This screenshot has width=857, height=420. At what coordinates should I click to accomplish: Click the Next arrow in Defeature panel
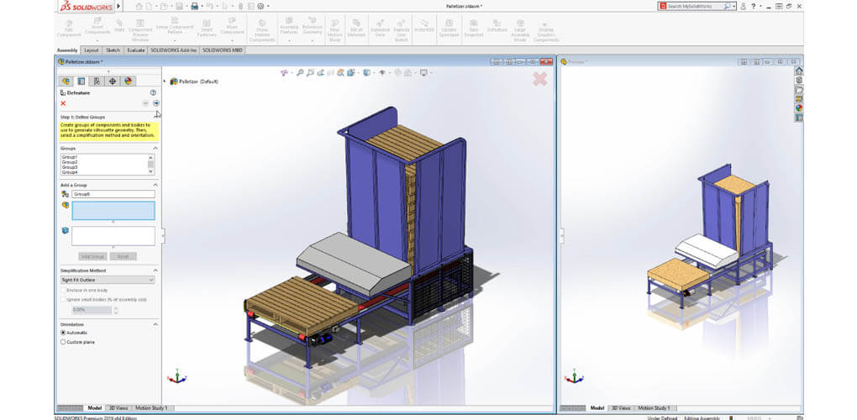(x=155, y=102)
